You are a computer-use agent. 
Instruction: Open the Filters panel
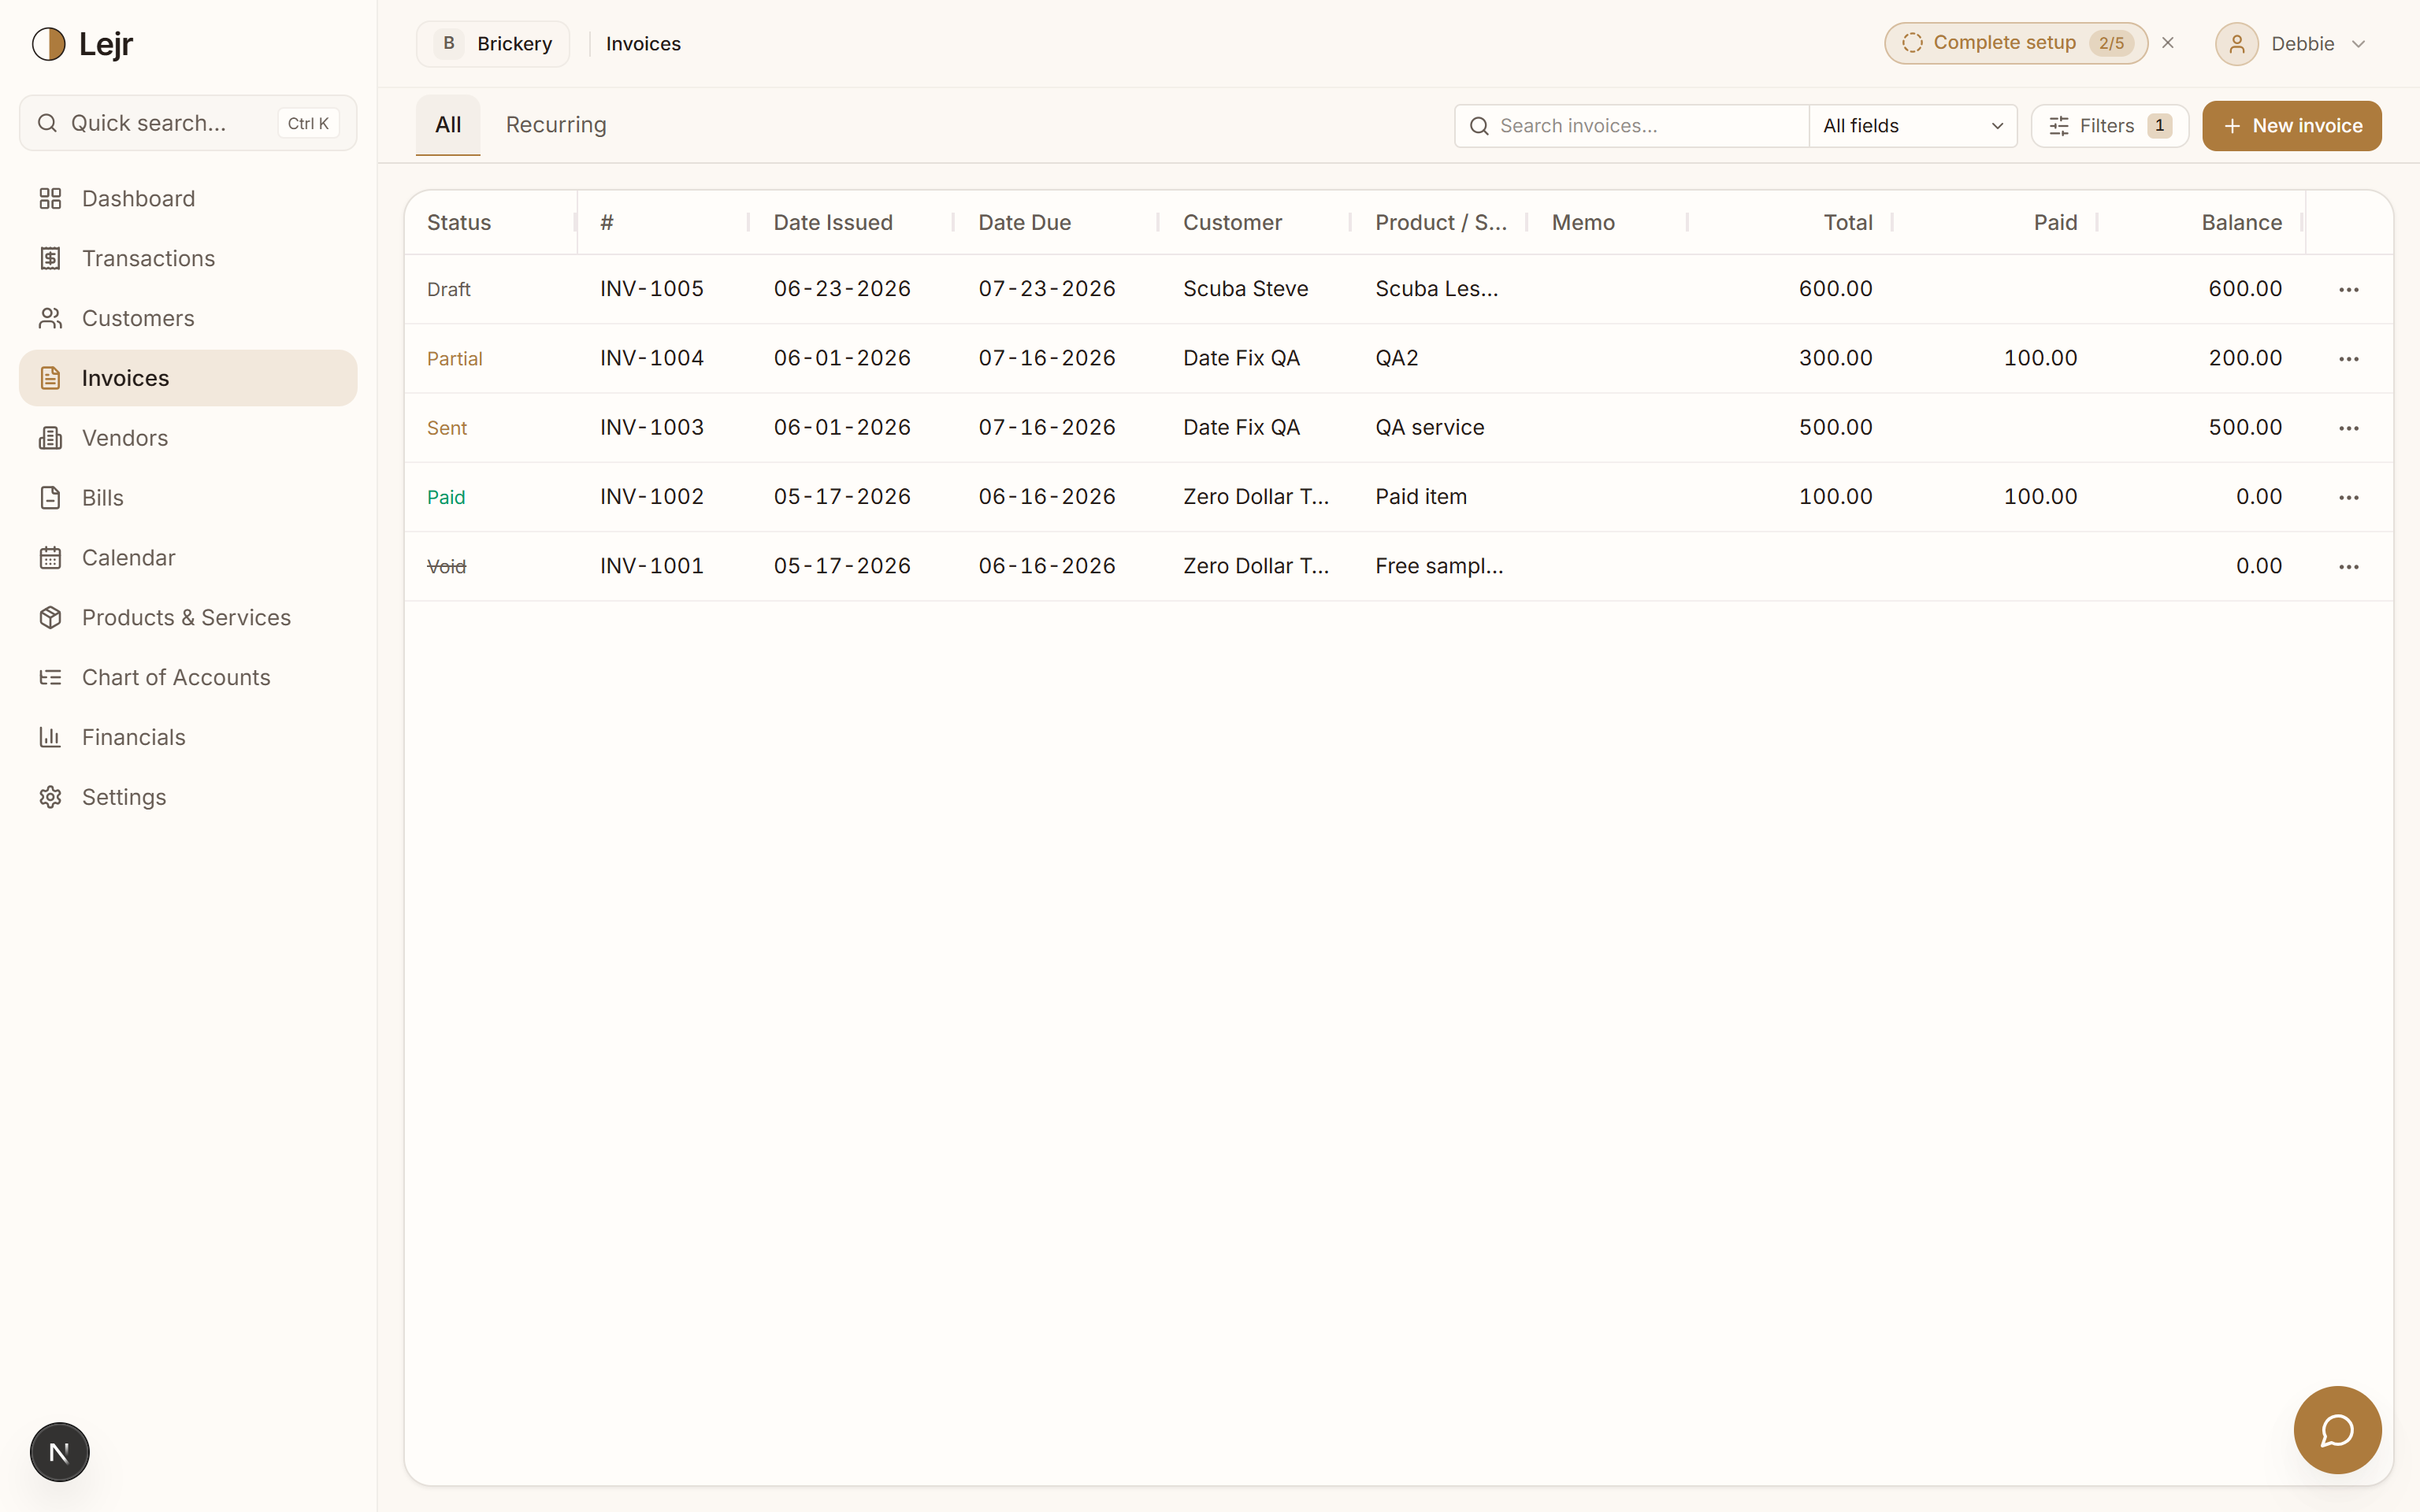(2109, 126)
